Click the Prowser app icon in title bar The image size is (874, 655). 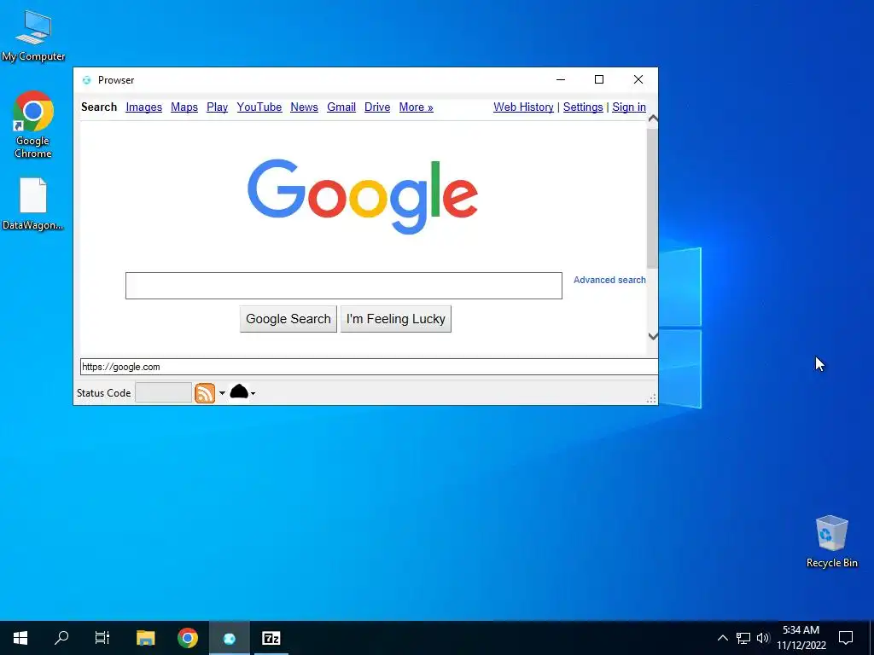pos(86,80)
